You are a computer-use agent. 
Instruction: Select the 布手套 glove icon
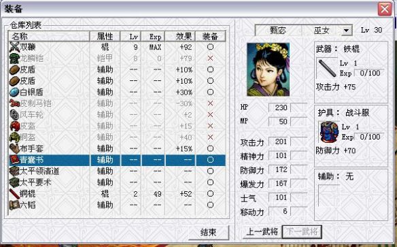pyautogui.click(x=14, y=149)
